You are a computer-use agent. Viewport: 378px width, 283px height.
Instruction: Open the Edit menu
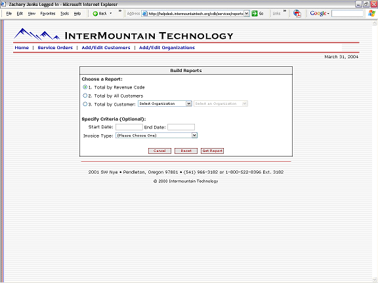pyautogui.click(x=20, y=14)
